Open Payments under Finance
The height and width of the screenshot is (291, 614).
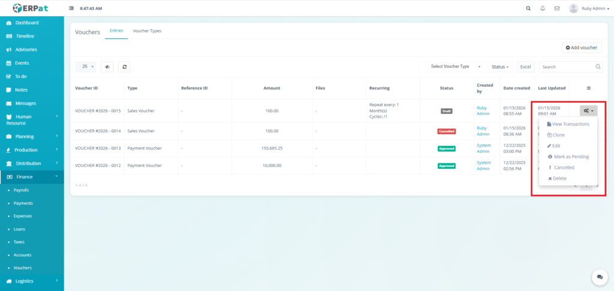[23, 204]
